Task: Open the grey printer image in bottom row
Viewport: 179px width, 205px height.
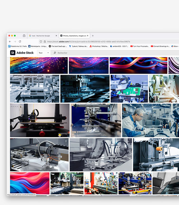Action: [166, 183]
